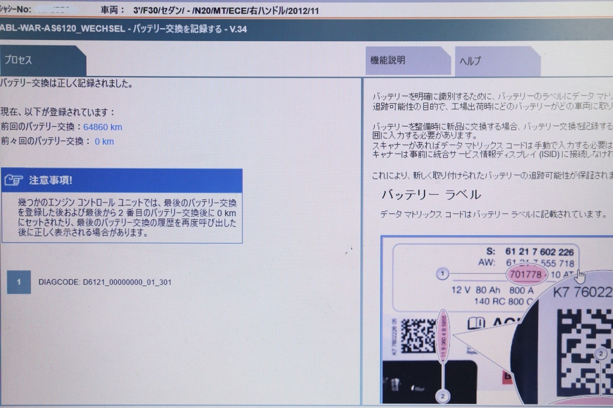Click the 64860 km mileage value
The image size is (613, 408).
click(x=102, y=127)
